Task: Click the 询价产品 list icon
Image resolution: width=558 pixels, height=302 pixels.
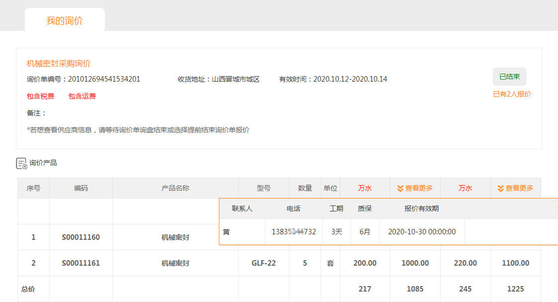Action: [21, 163]
